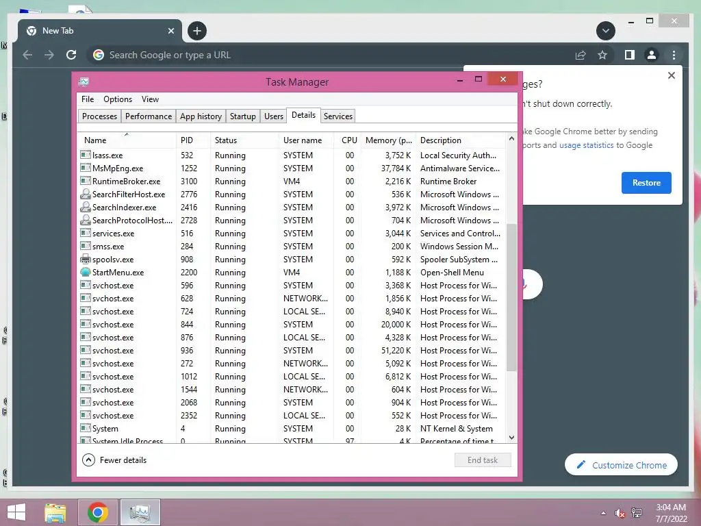Click the End task button
Image resolution: width=701 pixels, height=526 pixels.
[483, 460]
